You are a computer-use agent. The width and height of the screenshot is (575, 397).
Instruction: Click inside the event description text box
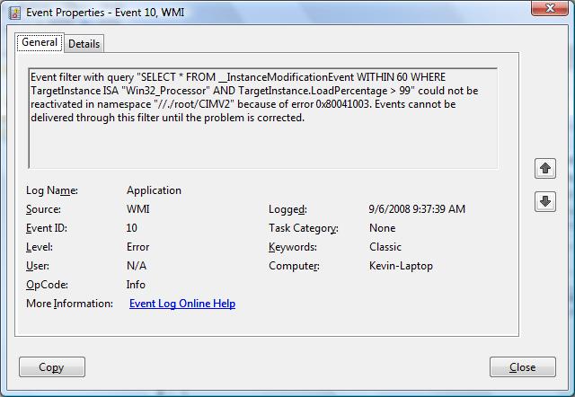(x=263, y=118)
